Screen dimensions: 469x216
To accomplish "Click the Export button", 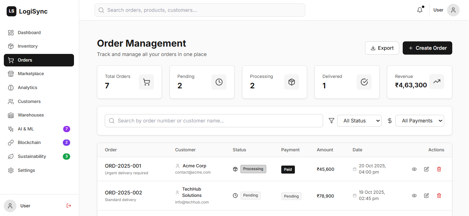I will coord(382,48).
